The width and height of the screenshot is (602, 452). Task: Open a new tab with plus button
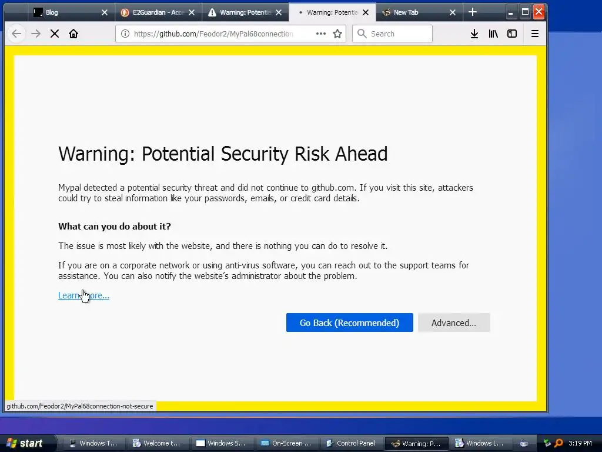[x=473, y=12]
